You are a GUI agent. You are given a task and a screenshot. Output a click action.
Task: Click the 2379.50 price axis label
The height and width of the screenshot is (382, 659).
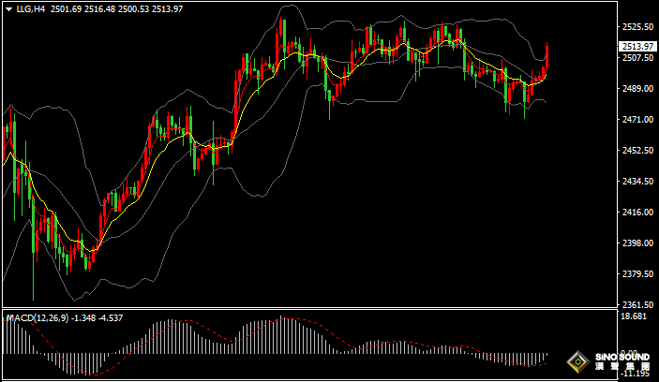point(637,274)
